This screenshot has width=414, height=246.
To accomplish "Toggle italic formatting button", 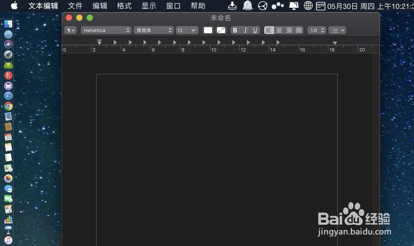I will pos(245,30).
